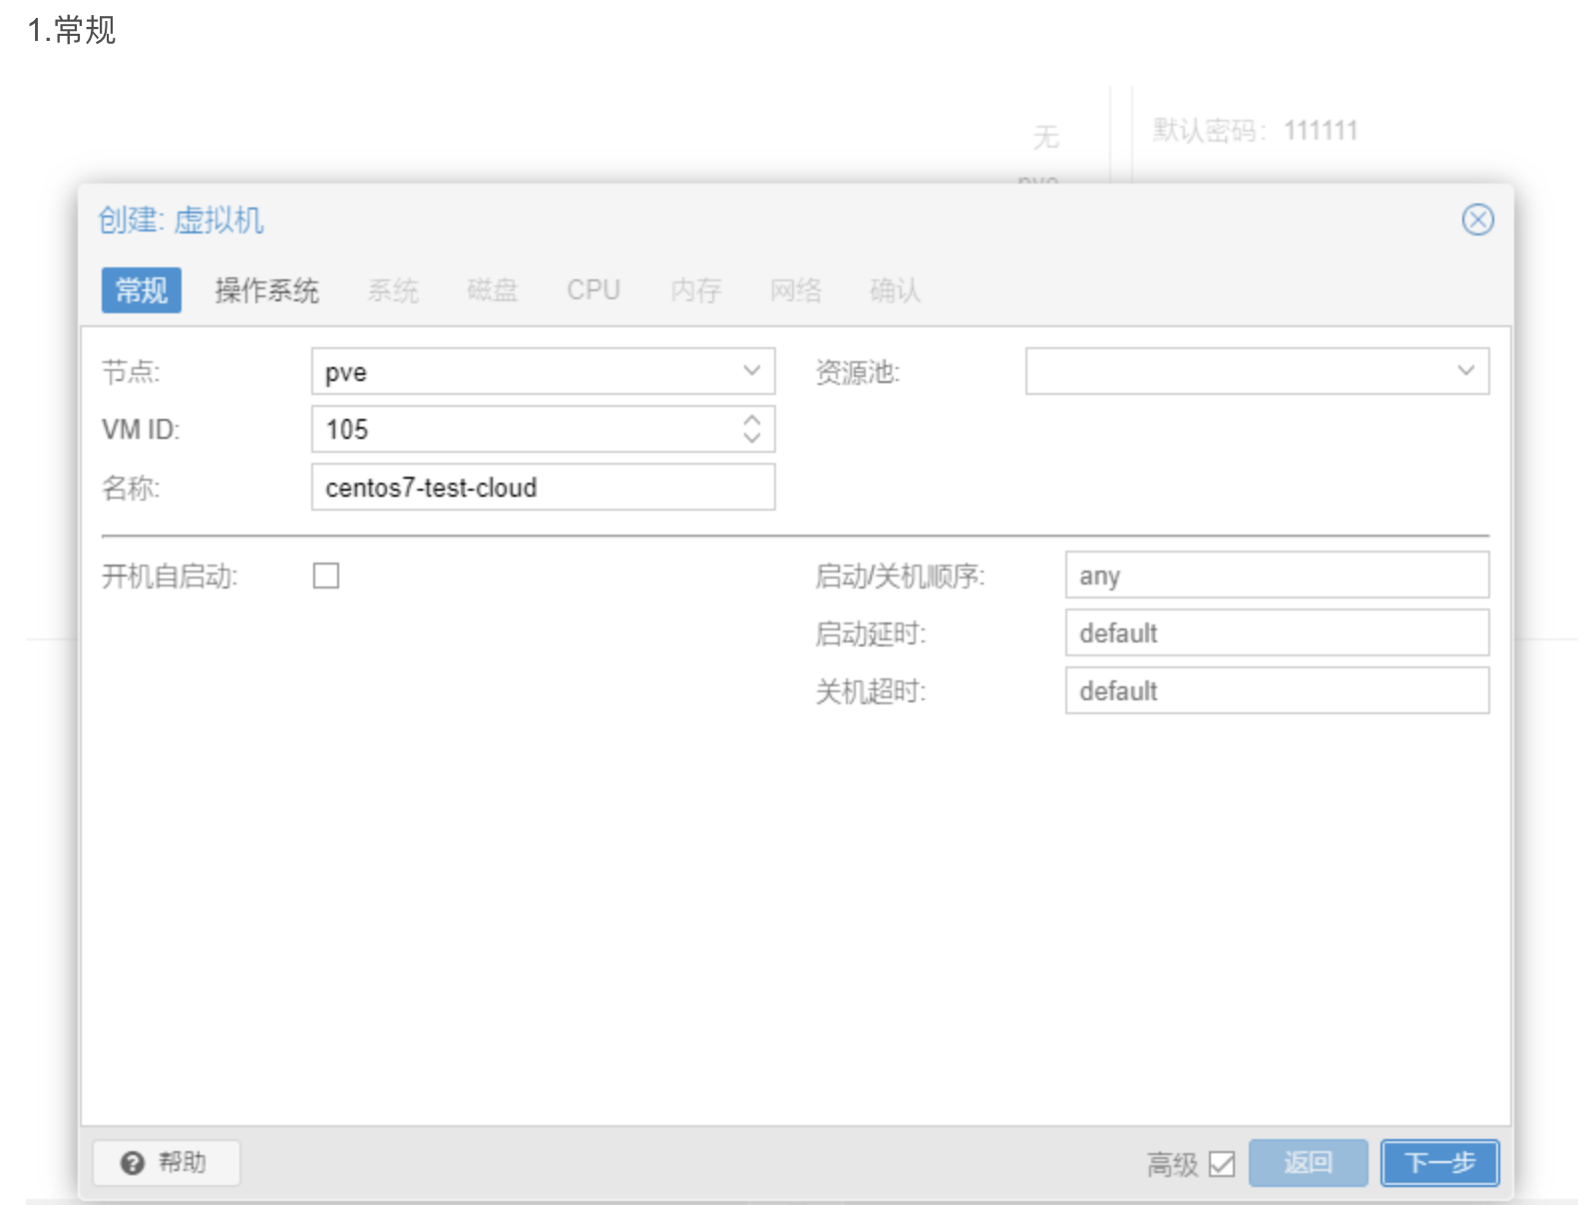The width and height of the screenshot is (1594, 1205).
Task: Select the 关机超时 shutdown timeout field
Action: 1276,691
